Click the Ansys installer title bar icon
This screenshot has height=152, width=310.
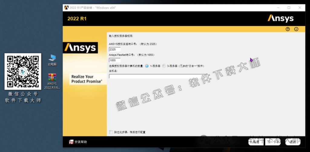pyautogui.click(x=66, y=8)
